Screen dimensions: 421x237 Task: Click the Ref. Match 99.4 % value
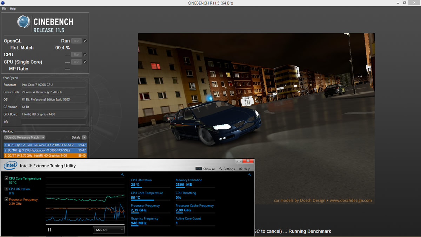tap(62, 48)
